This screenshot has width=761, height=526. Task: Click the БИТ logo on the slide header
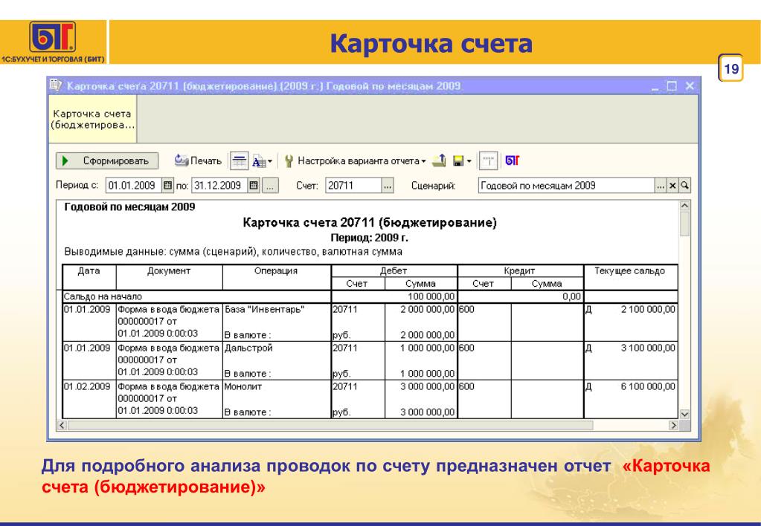52,37
